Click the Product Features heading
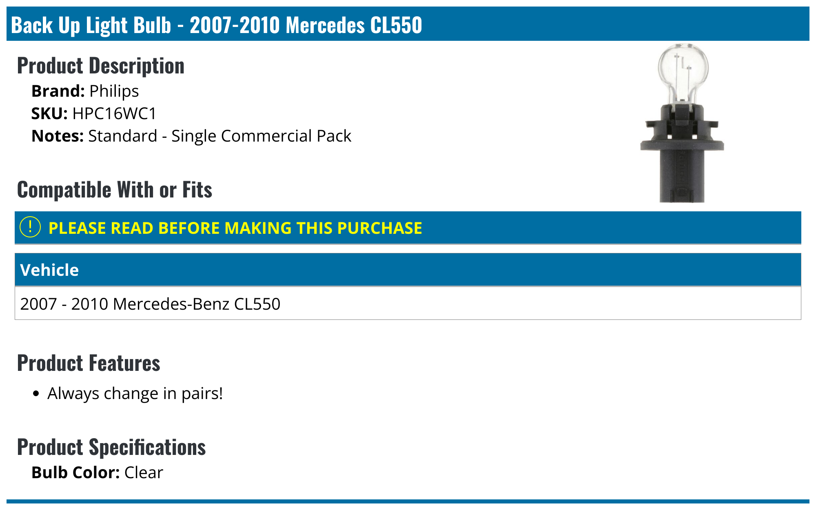 [89, 363]
